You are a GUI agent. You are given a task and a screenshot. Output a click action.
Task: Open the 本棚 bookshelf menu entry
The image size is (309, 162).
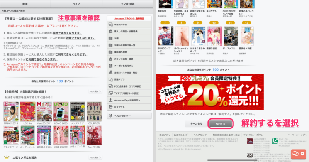[129, 39]
